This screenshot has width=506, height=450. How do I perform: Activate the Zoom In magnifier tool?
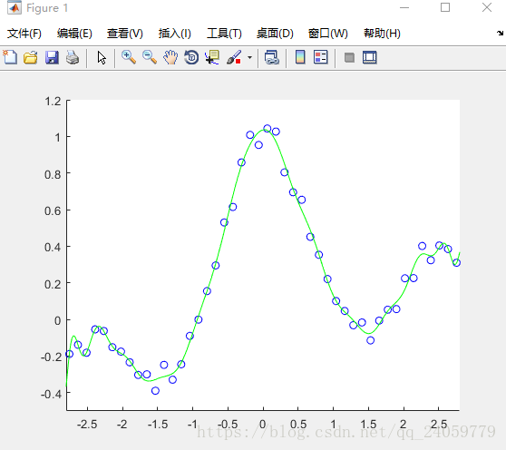tap(129, 58)
